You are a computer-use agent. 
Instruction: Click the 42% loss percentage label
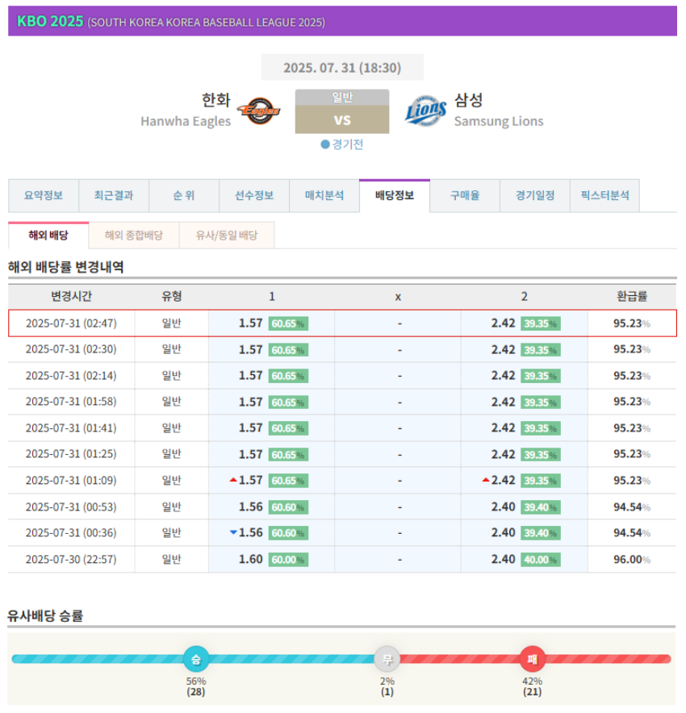[x=532, y=682]
